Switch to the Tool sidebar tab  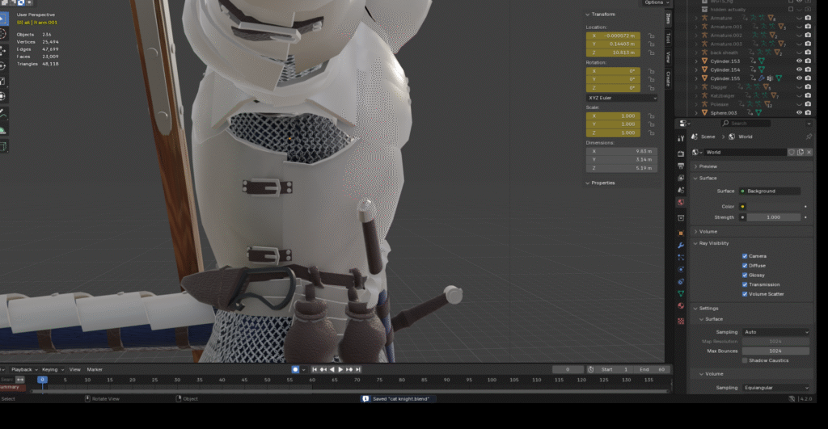pos(668,38)
